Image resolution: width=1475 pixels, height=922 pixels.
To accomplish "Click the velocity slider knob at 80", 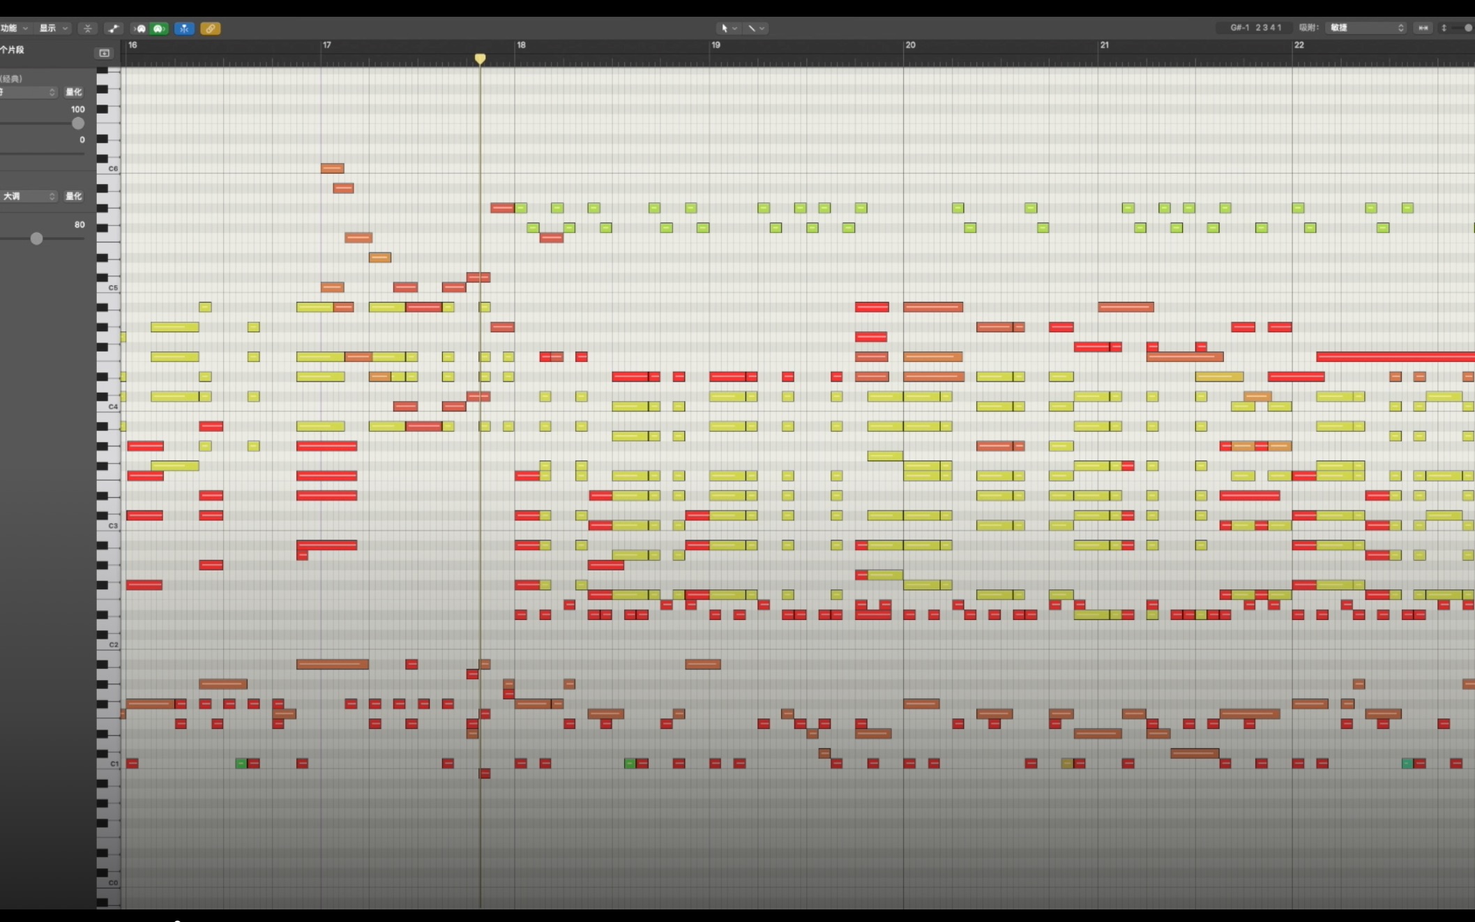I will point(36,239).
